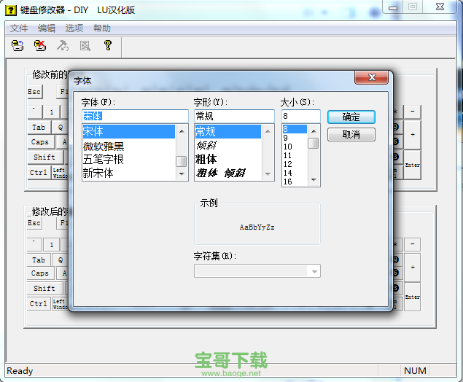463x382 pixels.
Task: Click size list scroll up arrow
Action: [314, 130]
